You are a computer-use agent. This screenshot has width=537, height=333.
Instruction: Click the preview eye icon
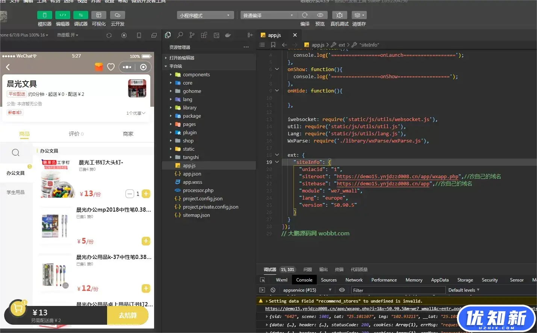pos(320,15)
